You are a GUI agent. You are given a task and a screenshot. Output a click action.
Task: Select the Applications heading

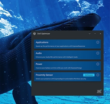(x=42, y=42)
